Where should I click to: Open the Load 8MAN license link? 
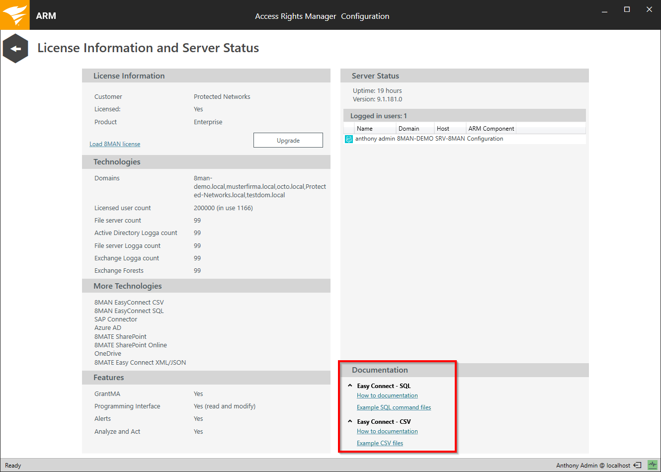tap(115, 144)
